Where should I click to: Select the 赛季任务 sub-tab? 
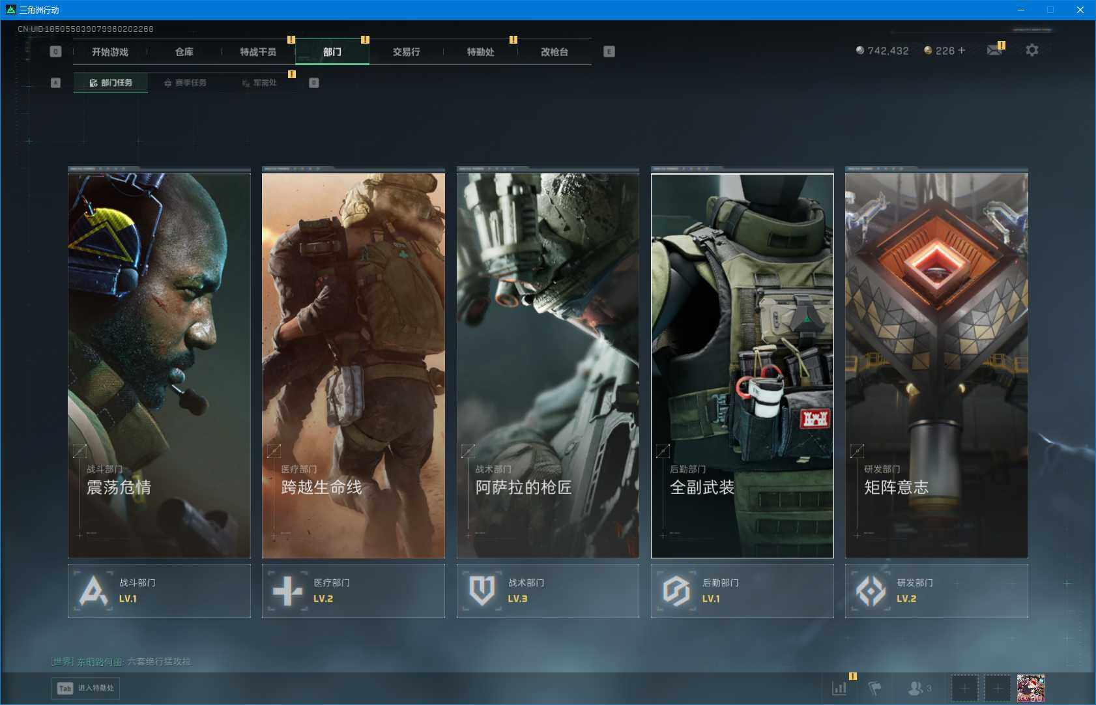(186, 83)
